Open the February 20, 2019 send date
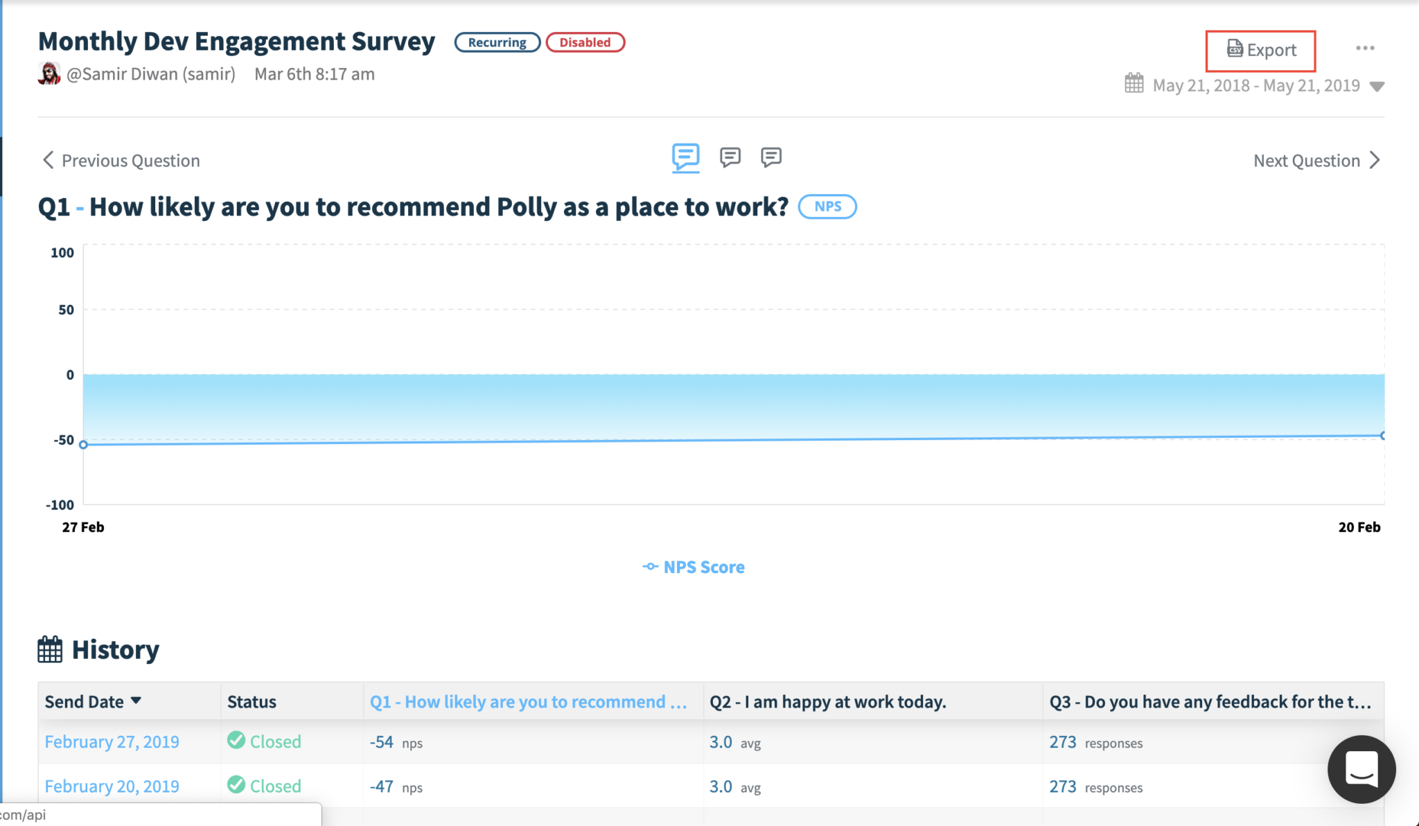 point(112,786)
